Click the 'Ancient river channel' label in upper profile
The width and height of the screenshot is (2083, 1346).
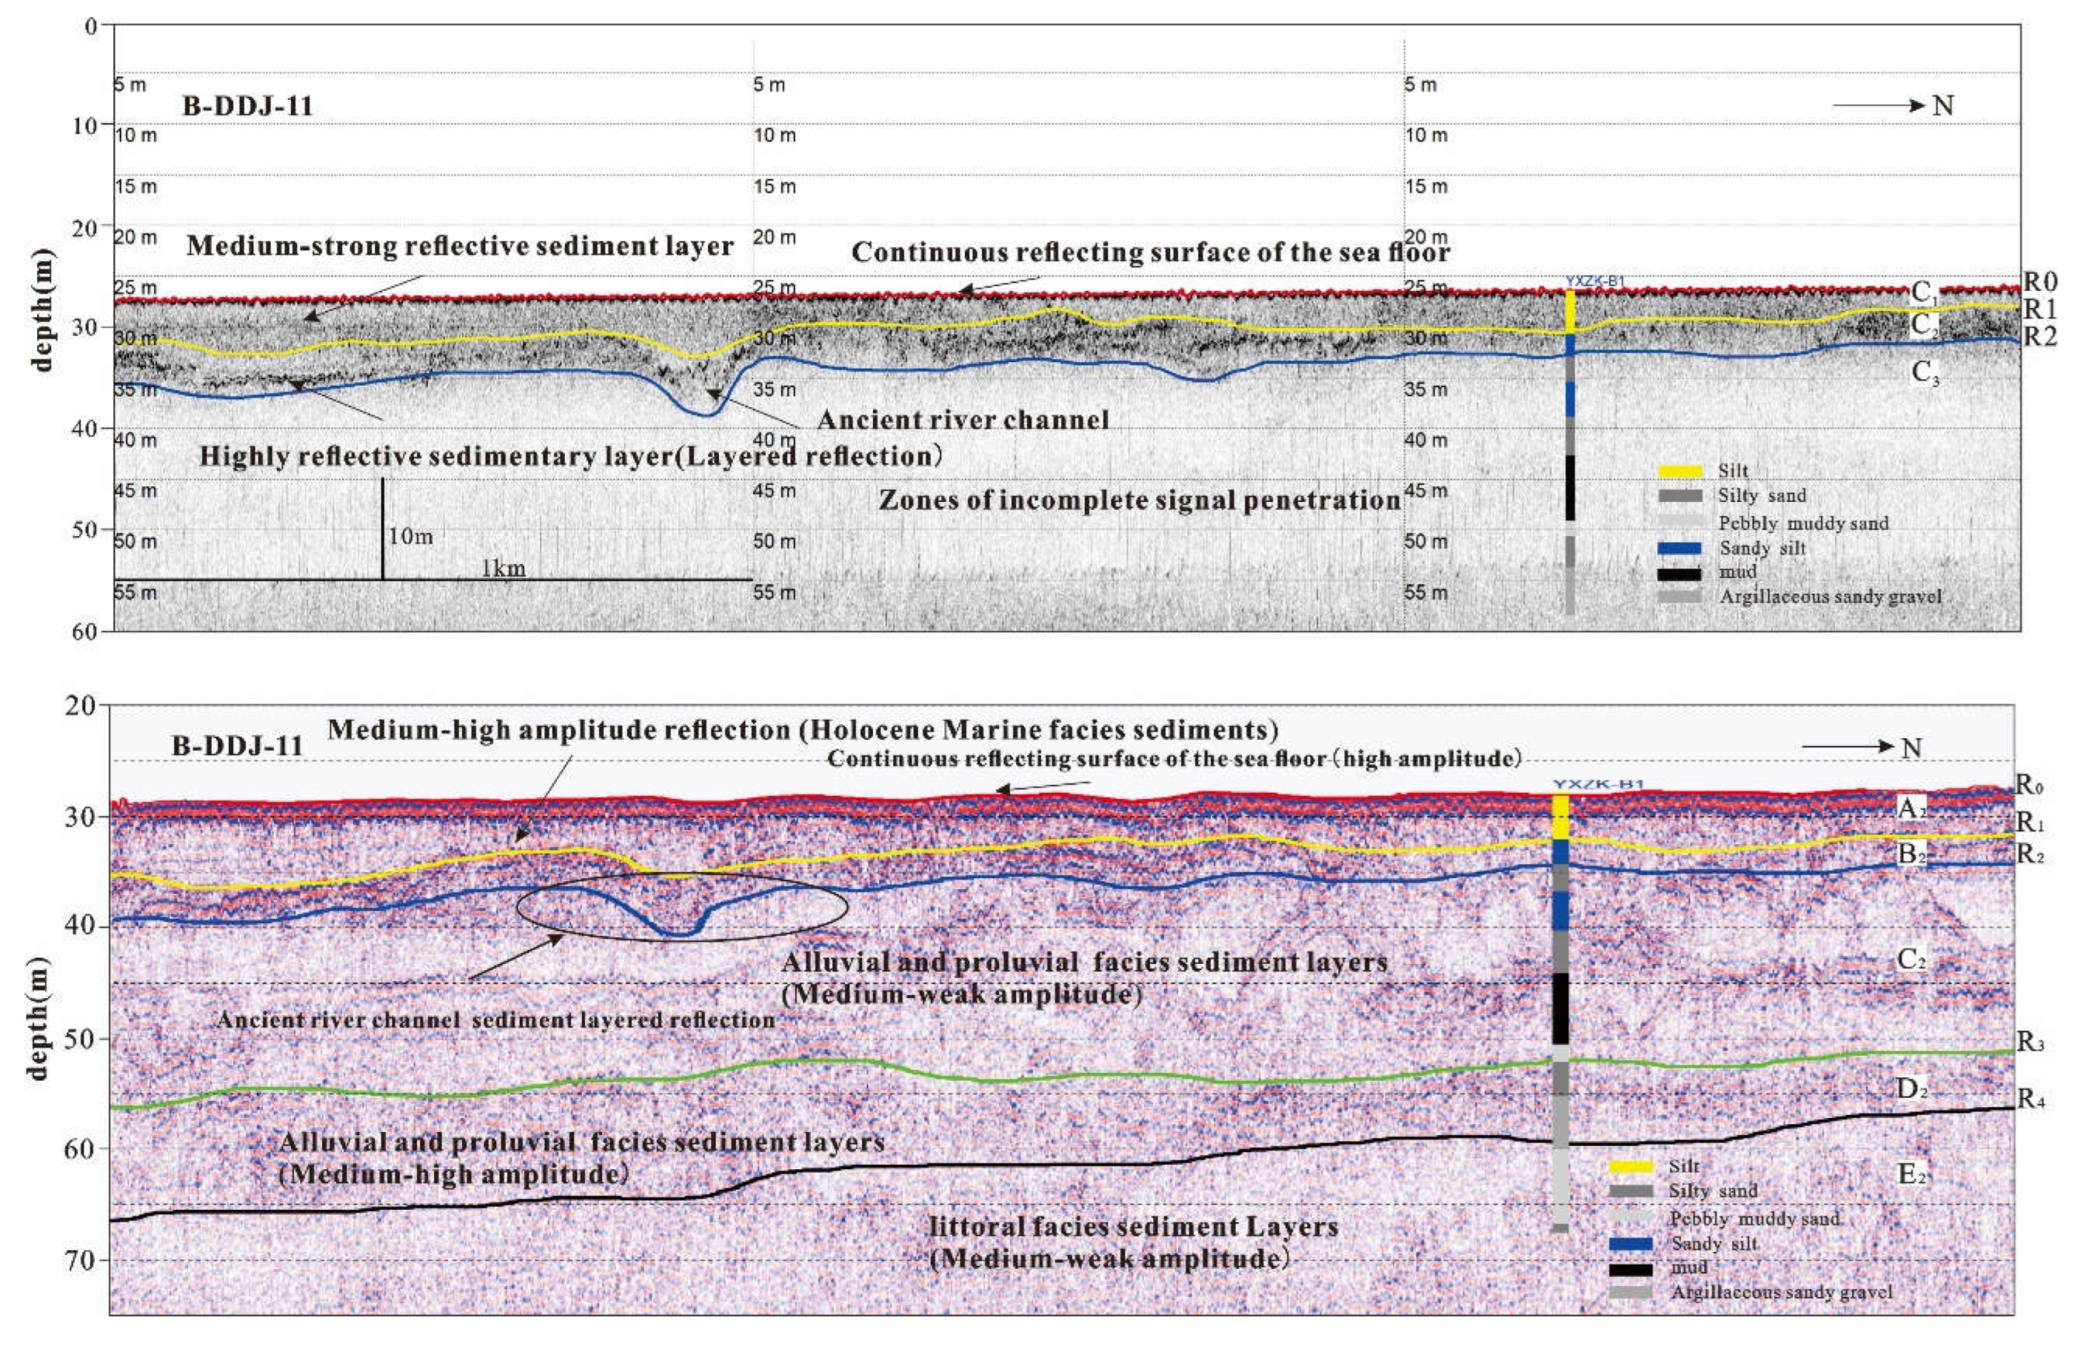coord(963,421)
